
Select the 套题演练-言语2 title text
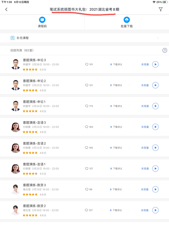(x=34, y=143)
